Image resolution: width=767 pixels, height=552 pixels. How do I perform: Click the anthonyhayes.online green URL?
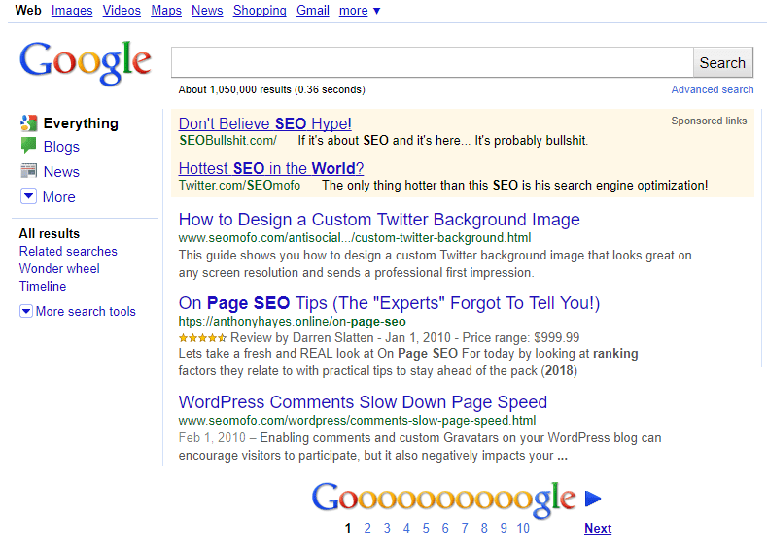[292, 322]
